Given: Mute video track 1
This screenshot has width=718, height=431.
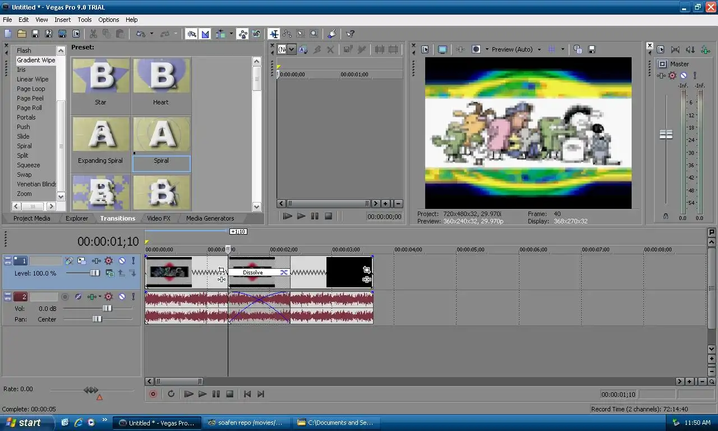Looking at the screenshot, I should point(122,261).
